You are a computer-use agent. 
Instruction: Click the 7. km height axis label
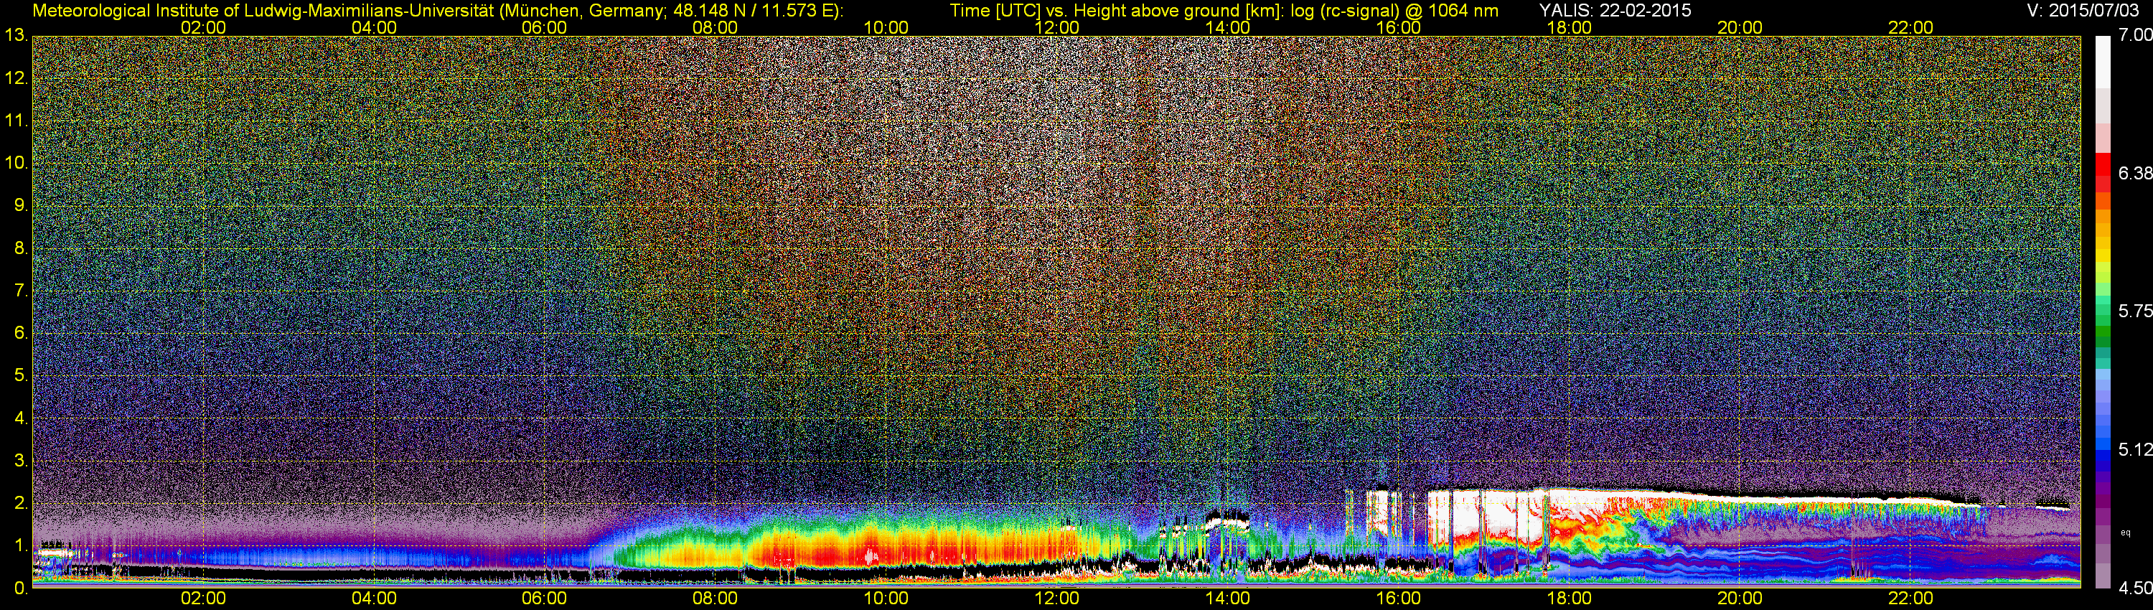point(22,291)
